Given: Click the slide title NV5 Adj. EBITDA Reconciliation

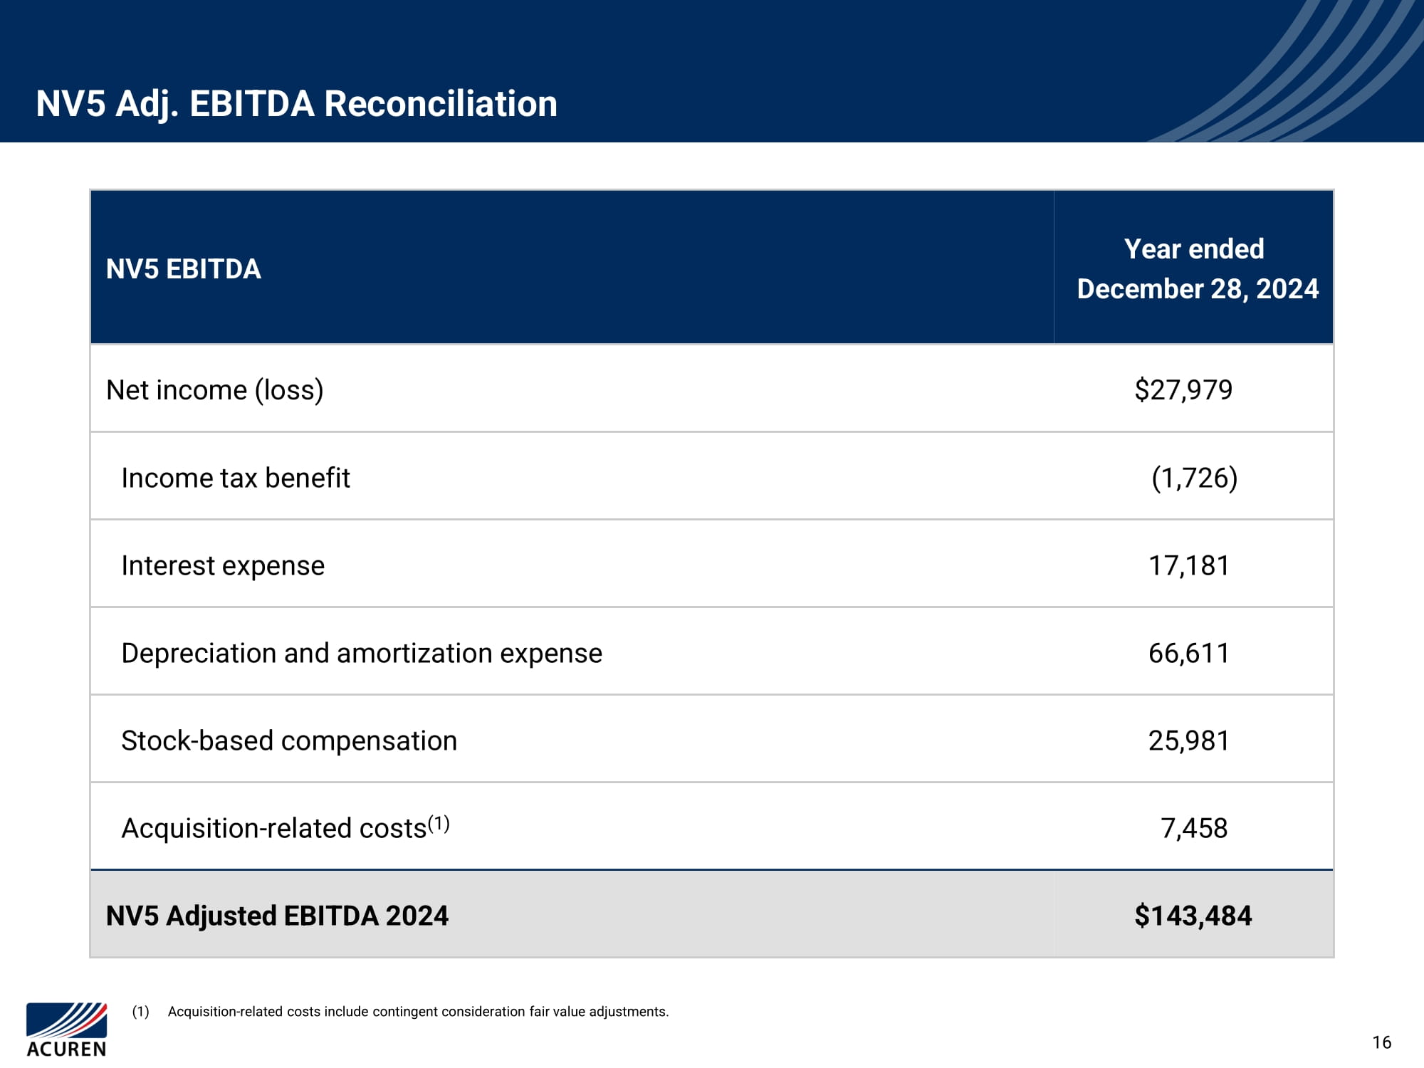Looking at the screenshot, I should tap(296, 104).
